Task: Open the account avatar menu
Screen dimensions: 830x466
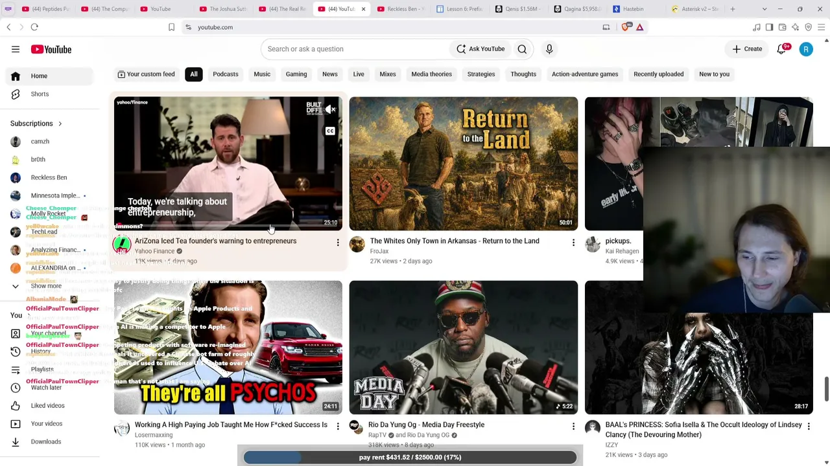Action: 806,49
